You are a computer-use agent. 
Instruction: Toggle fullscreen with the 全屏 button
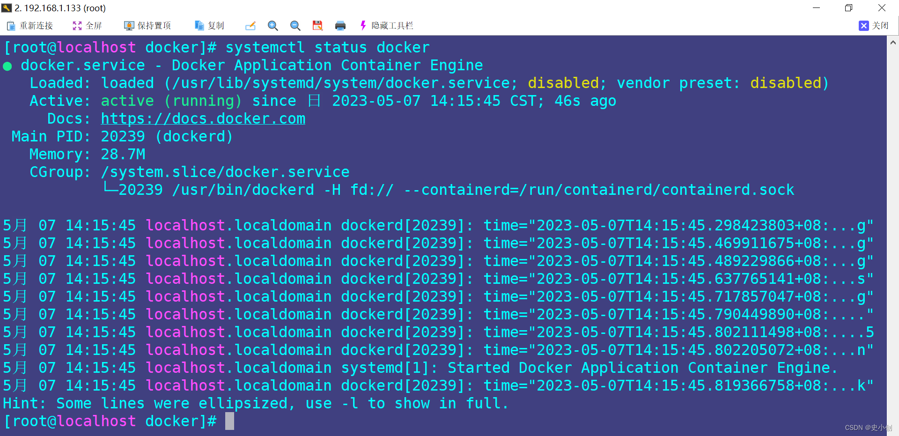[x=87, y=26]
